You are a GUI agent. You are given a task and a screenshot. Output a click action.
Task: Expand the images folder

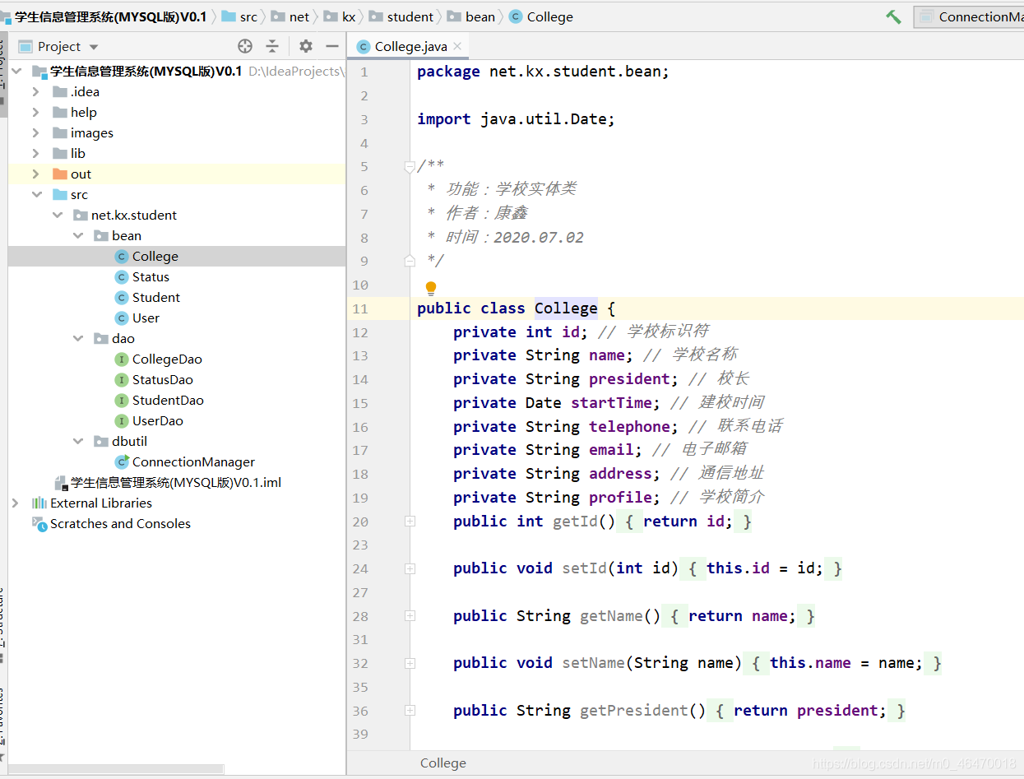point(35,132)
